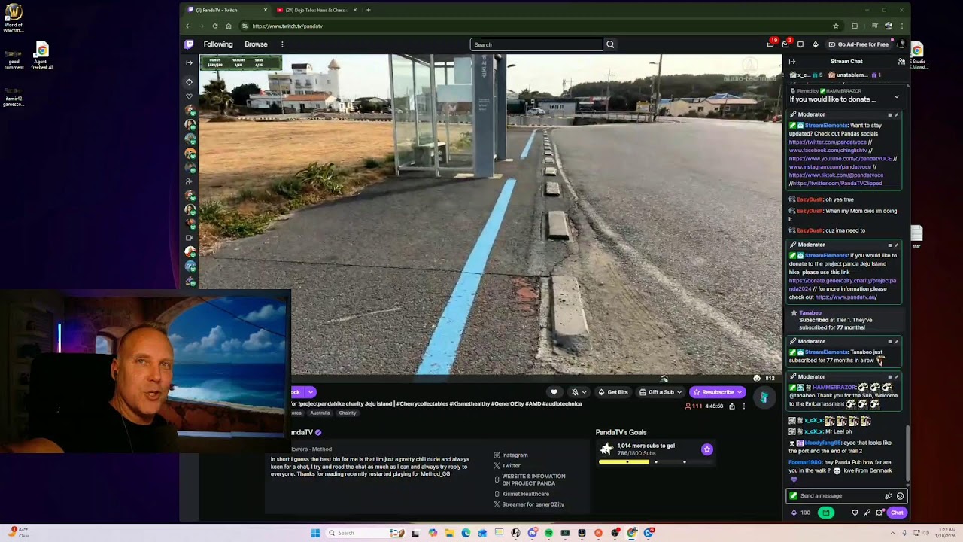Open the Windows Start menu
Image resolution: width=963 pixels, height=542 pixels.
tap(315, 533)
